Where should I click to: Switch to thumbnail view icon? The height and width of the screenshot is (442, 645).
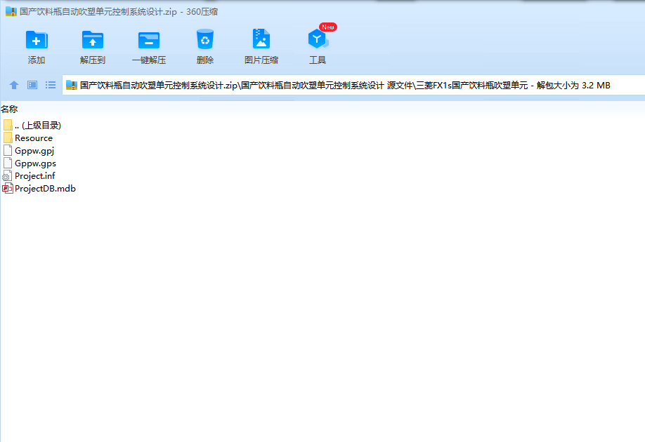point(32,85)
